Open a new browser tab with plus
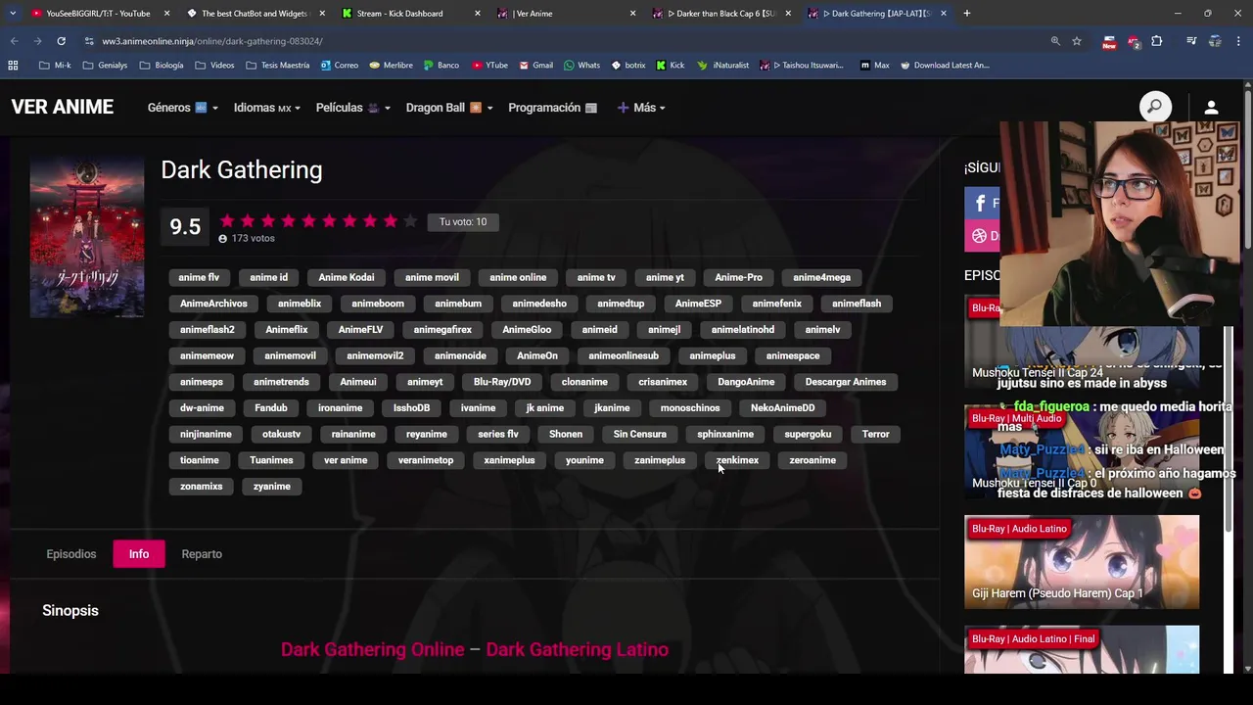This screenshot has width=1253, height=705. pyautogui.click(x=966, y=14)
